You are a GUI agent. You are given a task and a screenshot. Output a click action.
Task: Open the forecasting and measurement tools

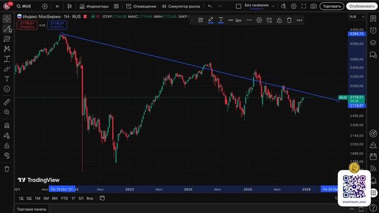tap(7, 59)
